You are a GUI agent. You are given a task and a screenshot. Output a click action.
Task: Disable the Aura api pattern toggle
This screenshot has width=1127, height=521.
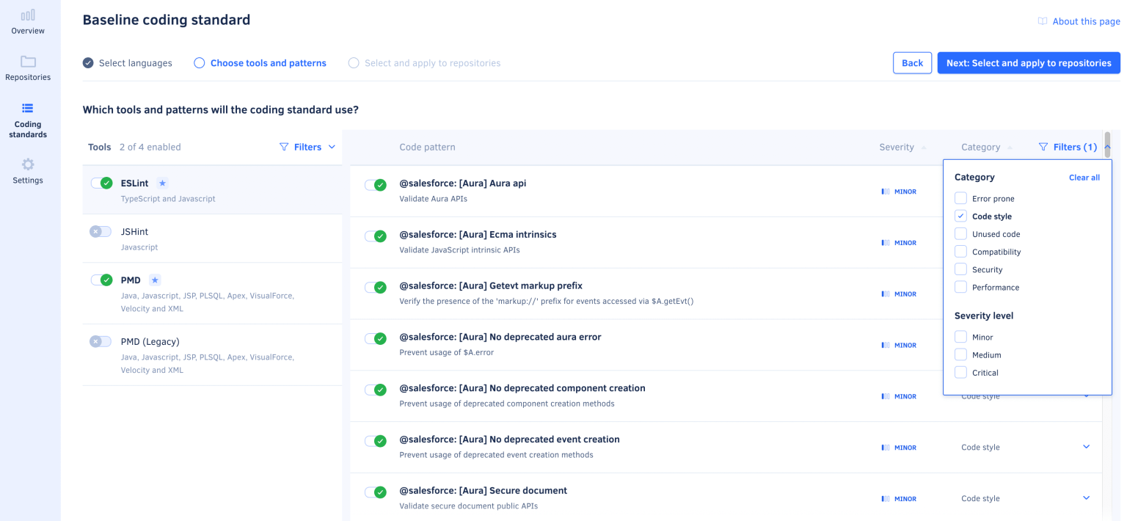click(x=376, y=185)
